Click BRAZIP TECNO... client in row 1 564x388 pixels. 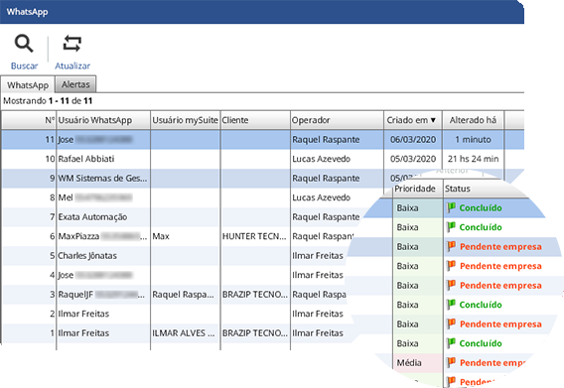coord(255,333)
